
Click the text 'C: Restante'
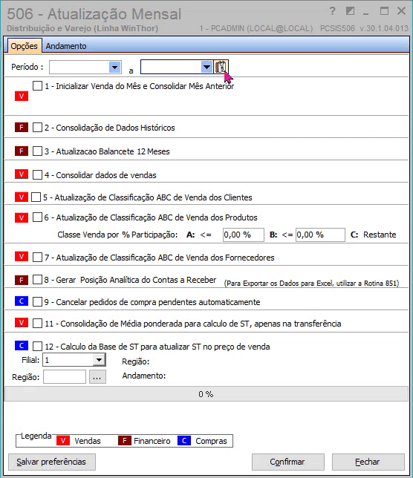[374, 235]
